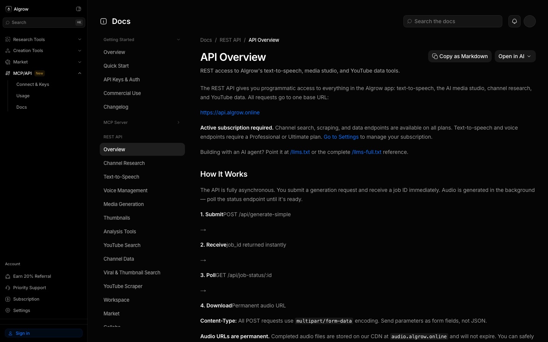Image resolution: width=548 pixels, height=342 pixels.
Task: Open the api.algrow.online link
Action: tap(230, 112)
